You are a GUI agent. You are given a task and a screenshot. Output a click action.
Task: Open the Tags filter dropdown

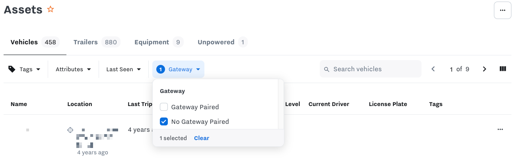(x=25, y=69)
